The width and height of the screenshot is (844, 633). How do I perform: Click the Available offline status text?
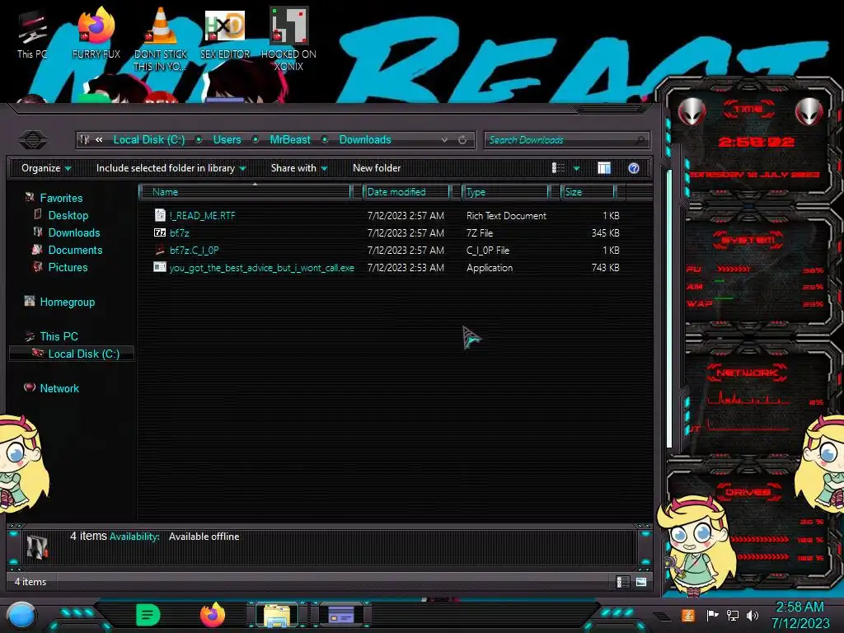click(x=204, y=537)
